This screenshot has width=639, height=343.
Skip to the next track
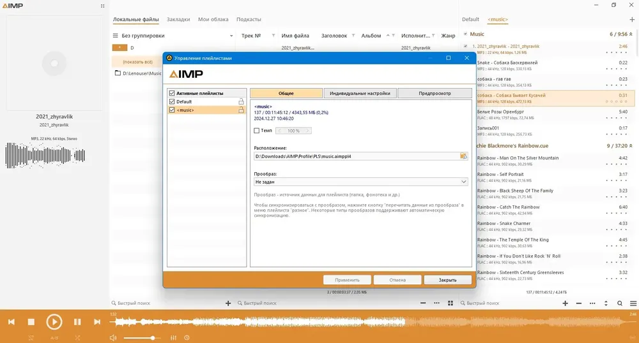coord(97,322)
